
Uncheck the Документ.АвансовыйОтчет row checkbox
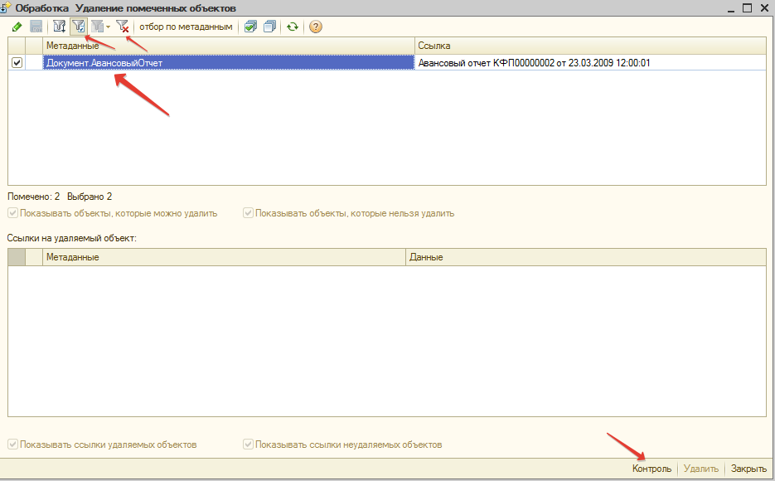[17, 62]
